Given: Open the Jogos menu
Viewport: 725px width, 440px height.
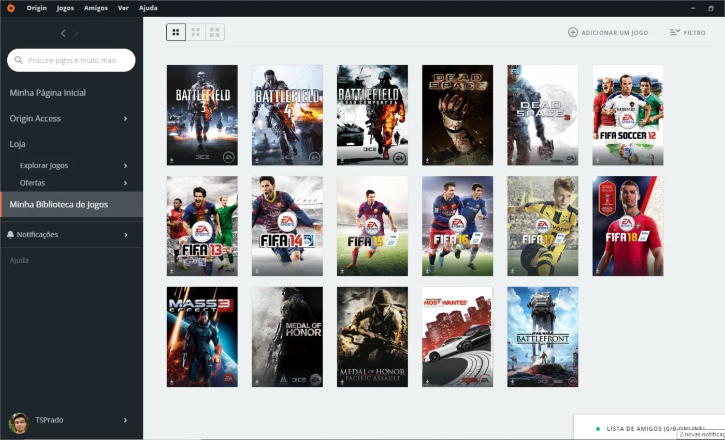Looking at the screenshot, I should point(65,8).
